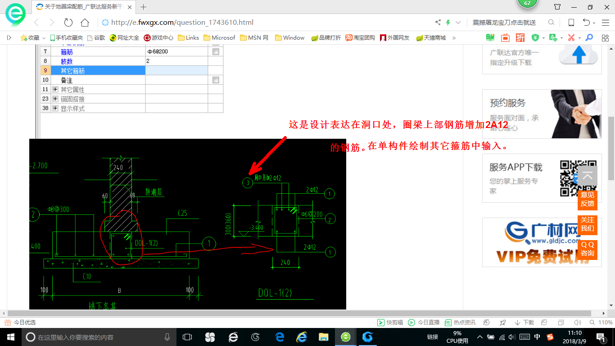Toggle the checkbox in 箍筋 row
This screenshot has height=346, width=615.
tap(216, 52)
